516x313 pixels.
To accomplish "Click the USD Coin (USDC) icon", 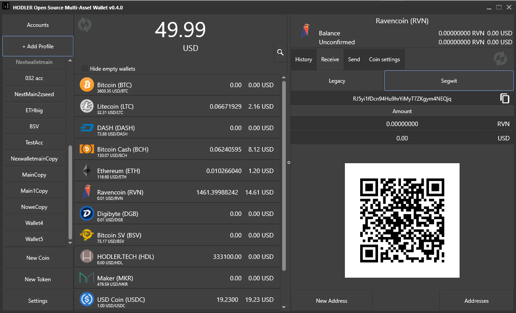I will click(x=87, y=299).
